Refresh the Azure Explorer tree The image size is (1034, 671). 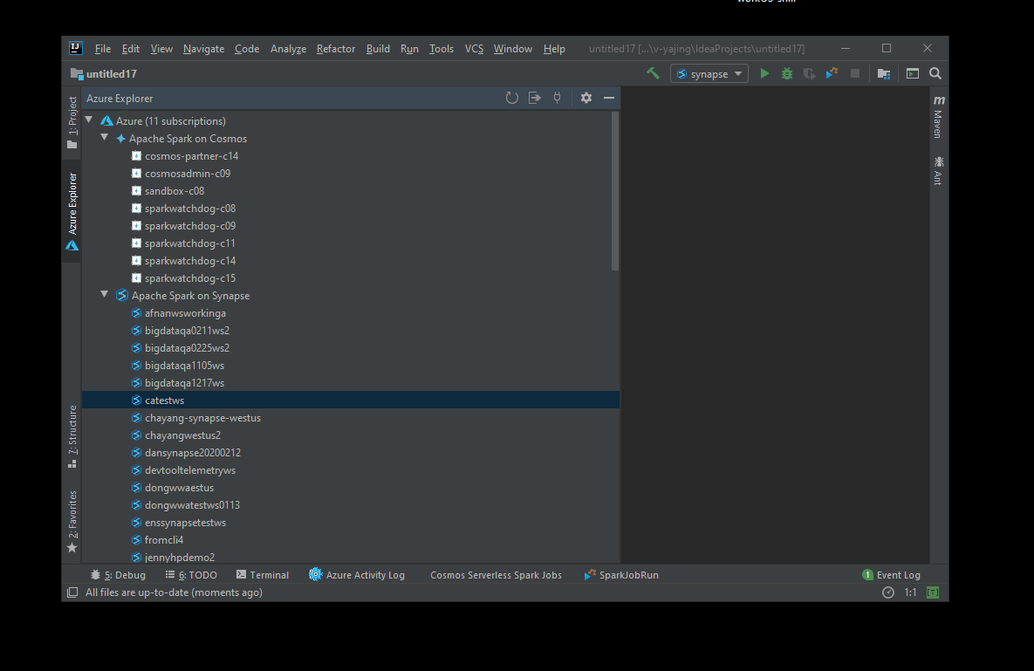[x=512, y=98]
